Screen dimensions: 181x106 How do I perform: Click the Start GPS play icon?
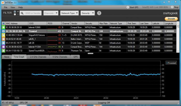[x=127, y=7]
